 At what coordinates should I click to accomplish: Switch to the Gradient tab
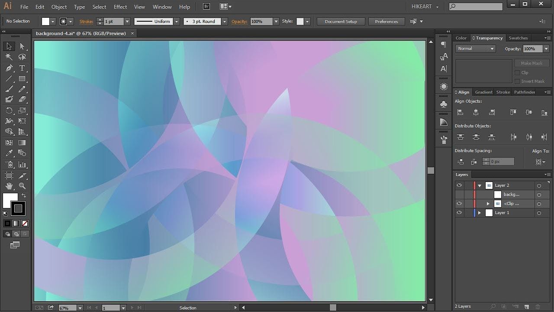(x=483, y=92)
